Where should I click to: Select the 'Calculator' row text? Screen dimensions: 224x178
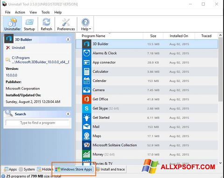click(100, 72)
